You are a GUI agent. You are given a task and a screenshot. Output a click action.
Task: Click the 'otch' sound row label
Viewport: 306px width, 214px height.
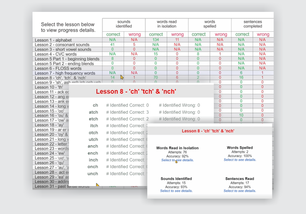pos(93,133)
